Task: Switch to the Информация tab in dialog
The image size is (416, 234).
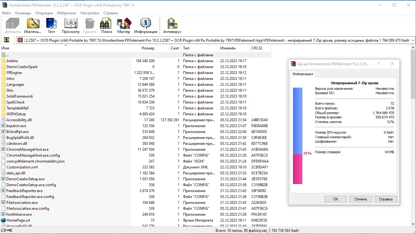Action: [x=302, y=74]
